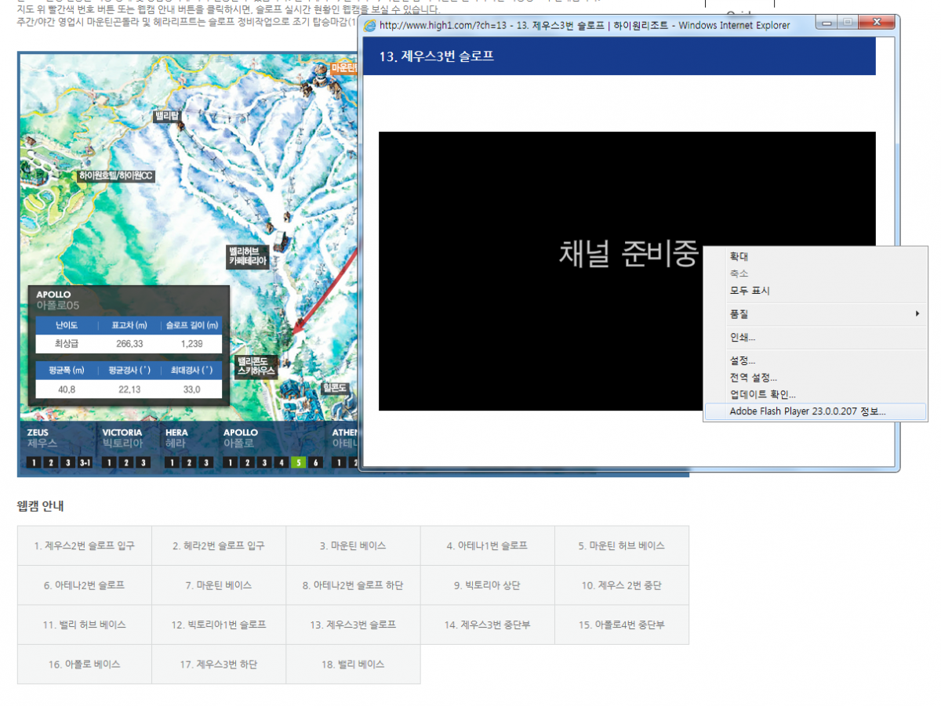This screenshot has width=941, height=706.
Task: Click 40,8 average width value
Action: pyautogui.click(x=67, y=389)
